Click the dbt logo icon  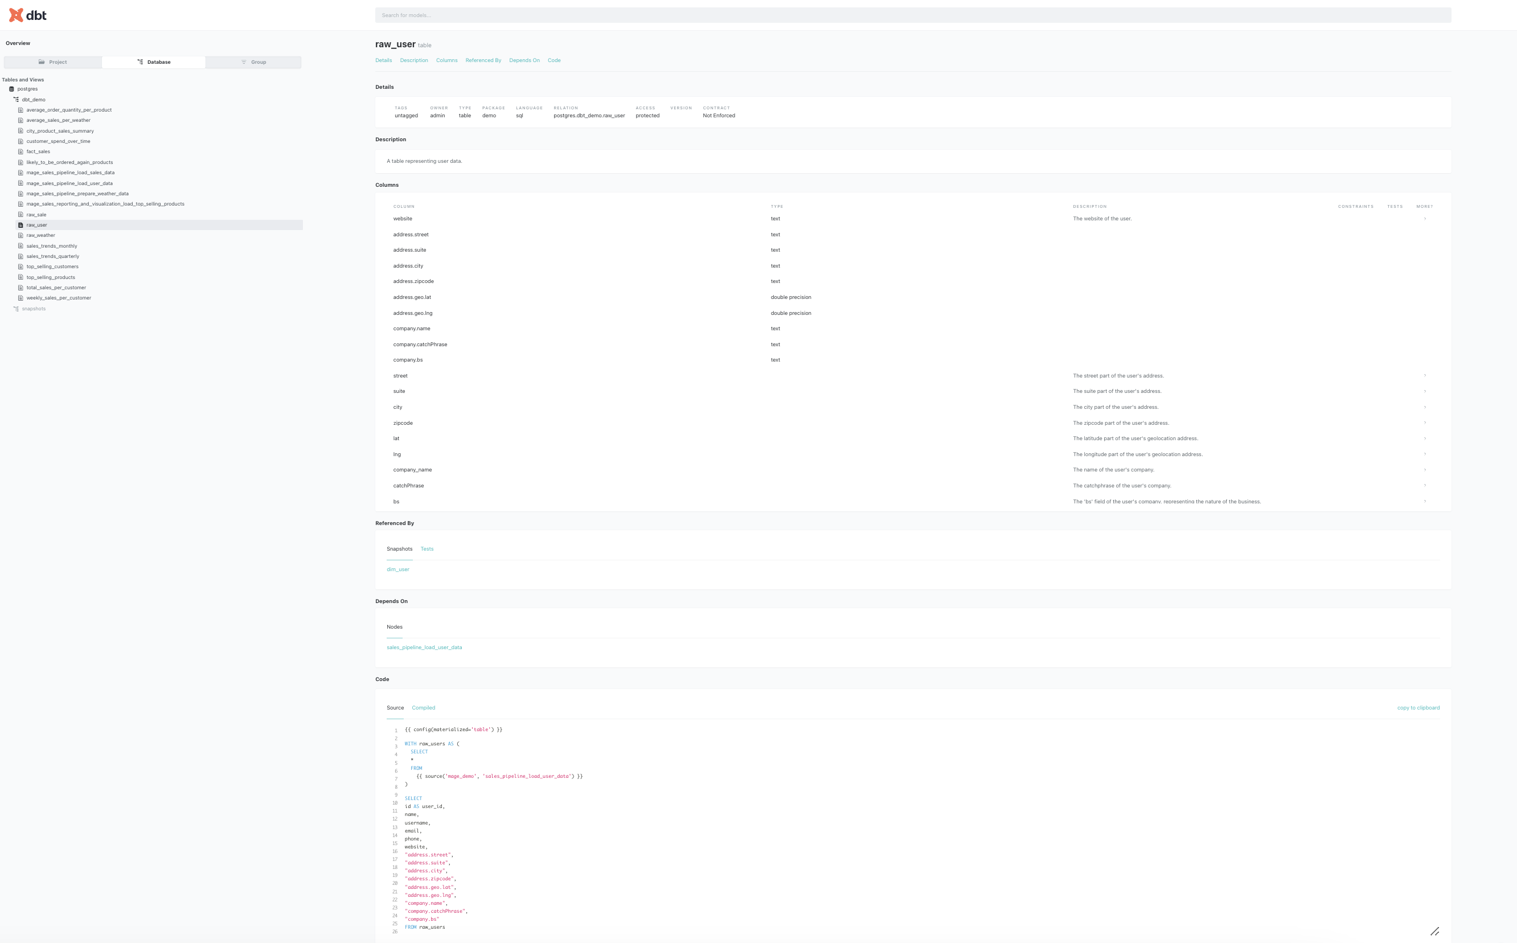pyautogui.click(x=16, y=15)
